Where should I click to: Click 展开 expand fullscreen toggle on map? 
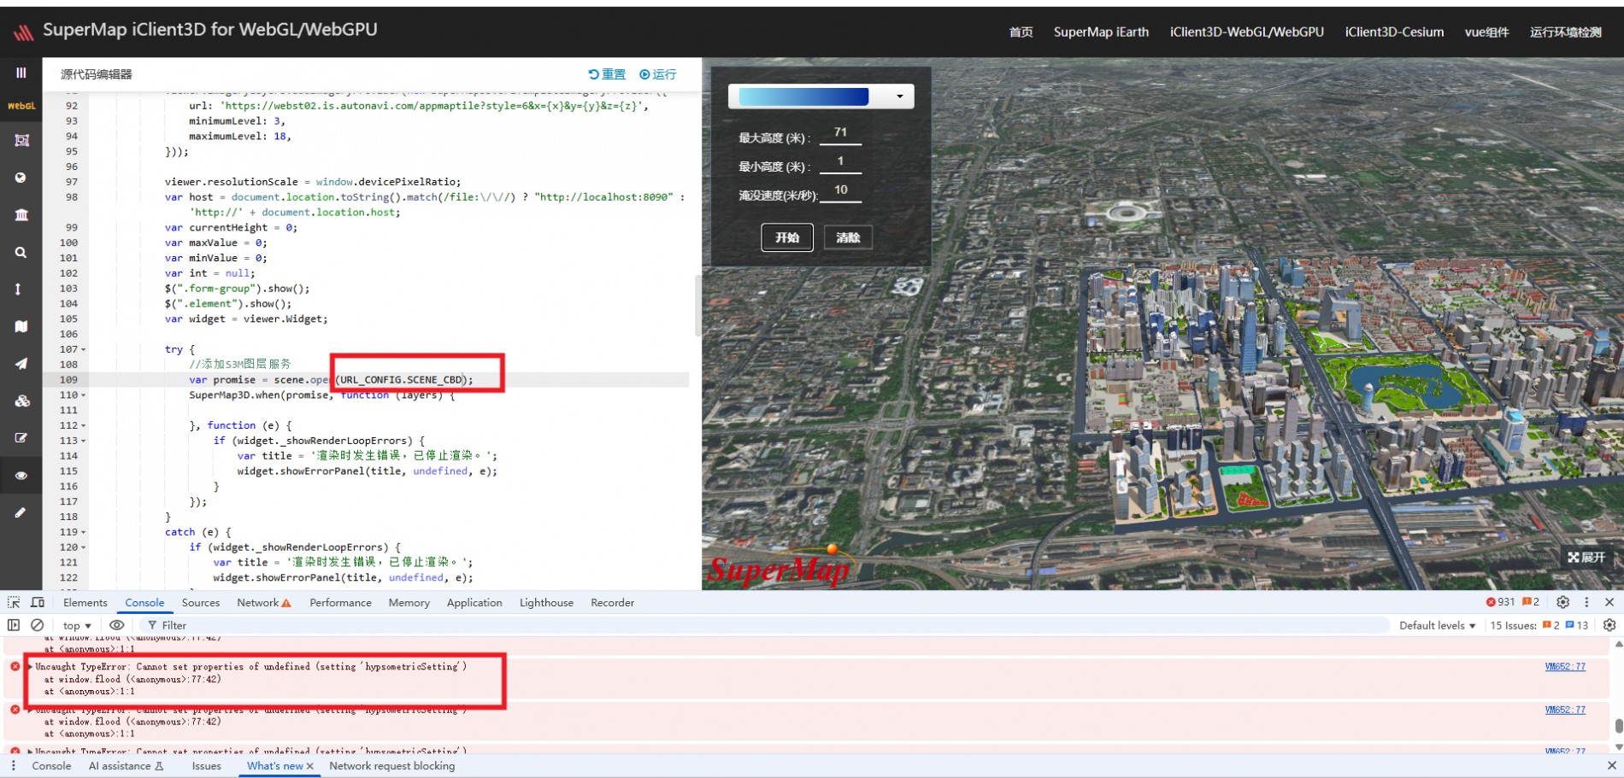click(x=1586, y=557)
